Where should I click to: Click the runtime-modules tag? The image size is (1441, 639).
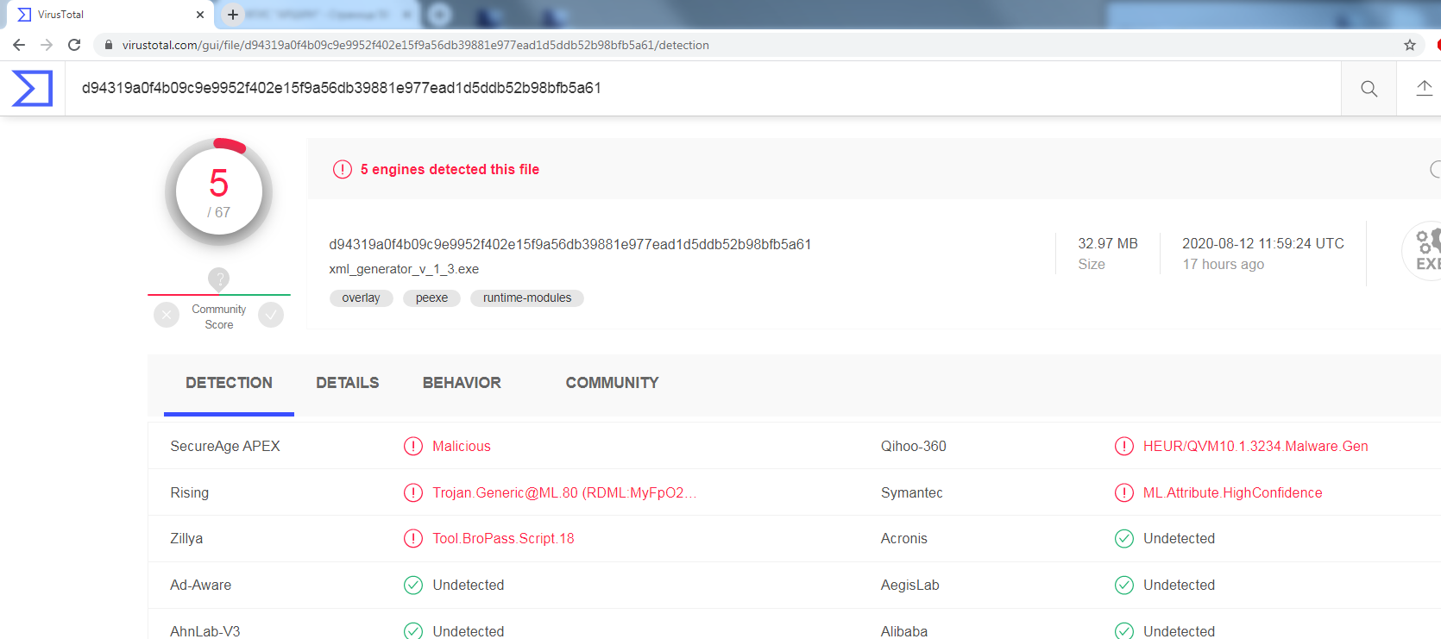526,298
